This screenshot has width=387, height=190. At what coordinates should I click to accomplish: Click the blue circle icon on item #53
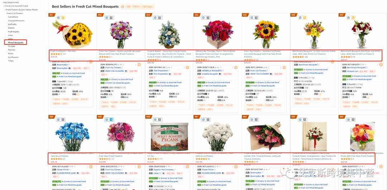point(155,18)
